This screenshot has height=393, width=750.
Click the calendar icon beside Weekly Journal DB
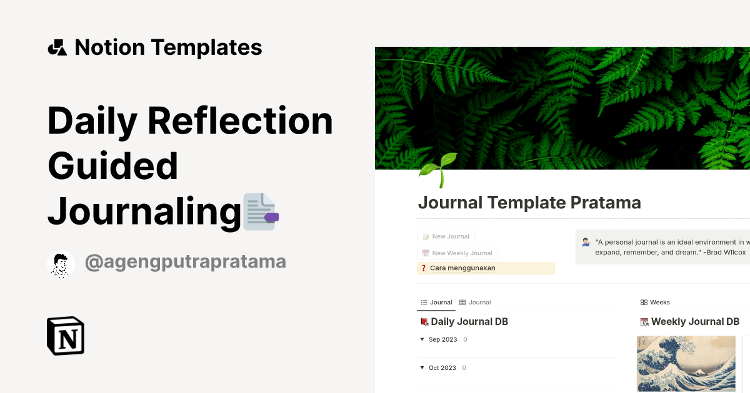[644, 322]
